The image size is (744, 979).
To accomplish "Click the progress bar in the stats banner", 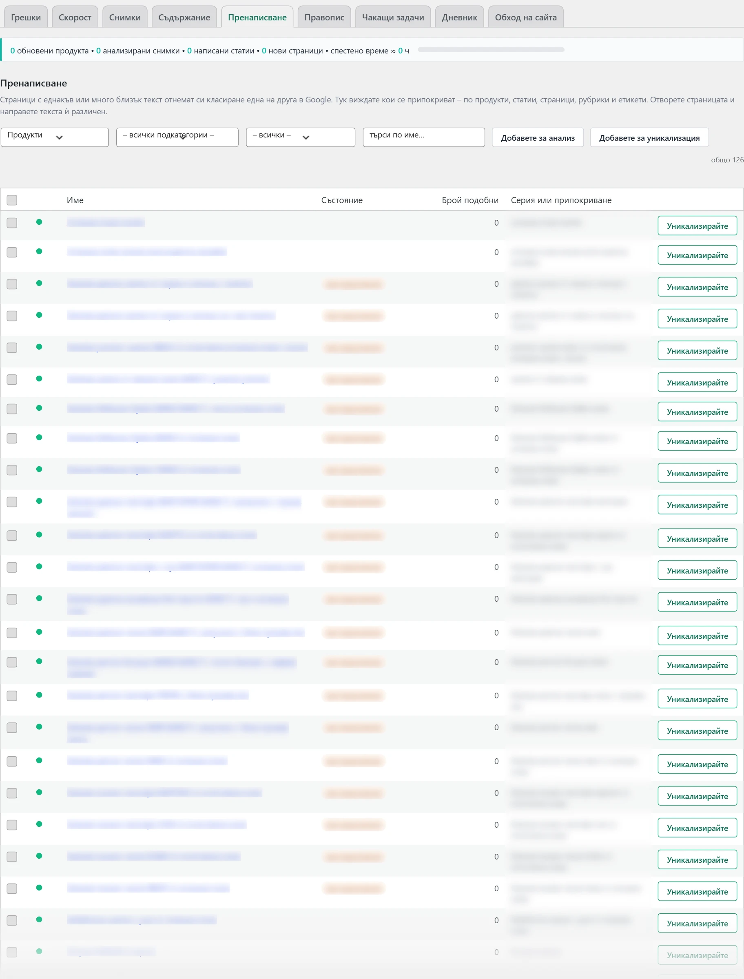I will pyautogui.click(x=491, y=50).
